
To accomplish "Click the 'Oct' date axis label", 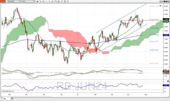I will point(26,94).
